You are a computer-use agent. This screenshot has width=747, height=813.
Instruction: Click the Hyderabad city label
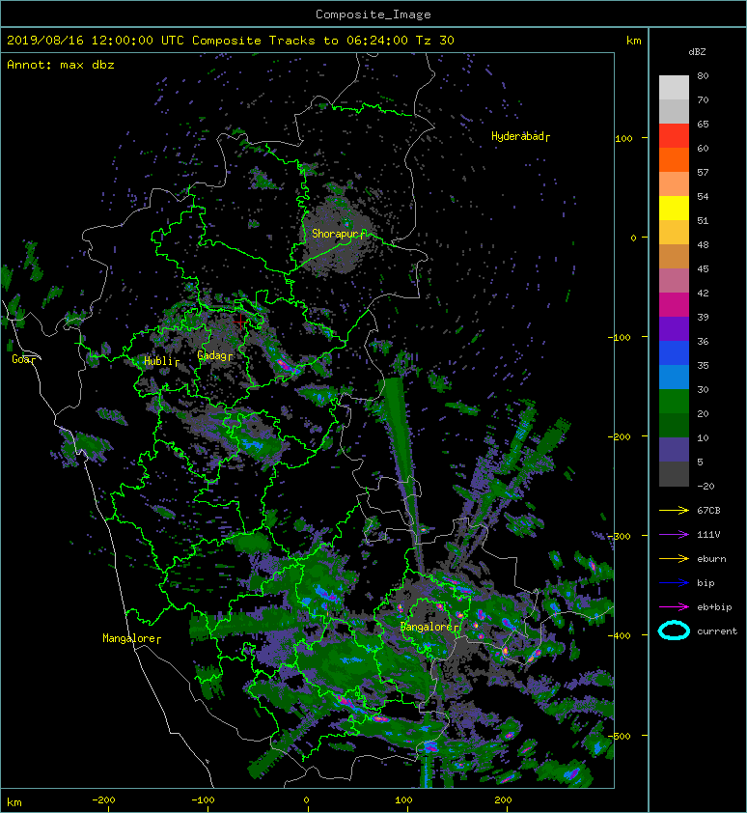(x=520, y=136)
